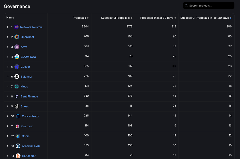The height and width of the screenshot is (159, 240).
Task: Toggle sort on Proposals in last 30 days
Action: coord(175,18)
